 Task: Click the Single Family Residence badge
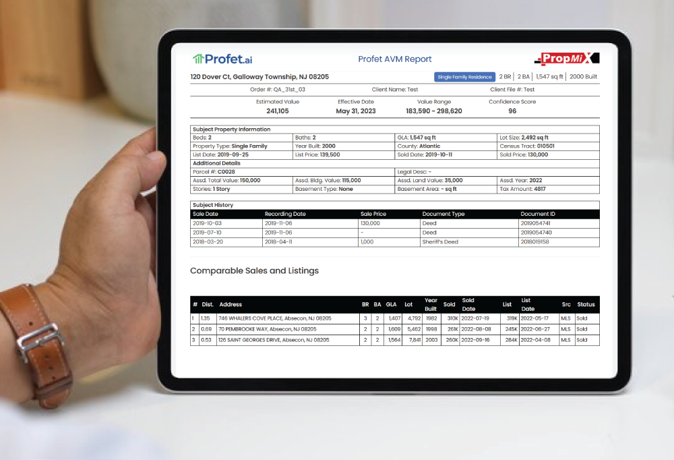(464, 77)
